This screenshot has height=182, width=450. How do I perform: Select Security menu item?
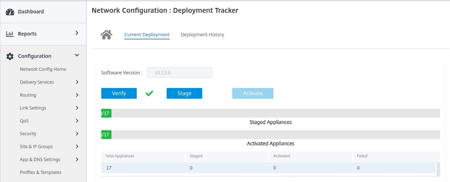pos(28,134)
